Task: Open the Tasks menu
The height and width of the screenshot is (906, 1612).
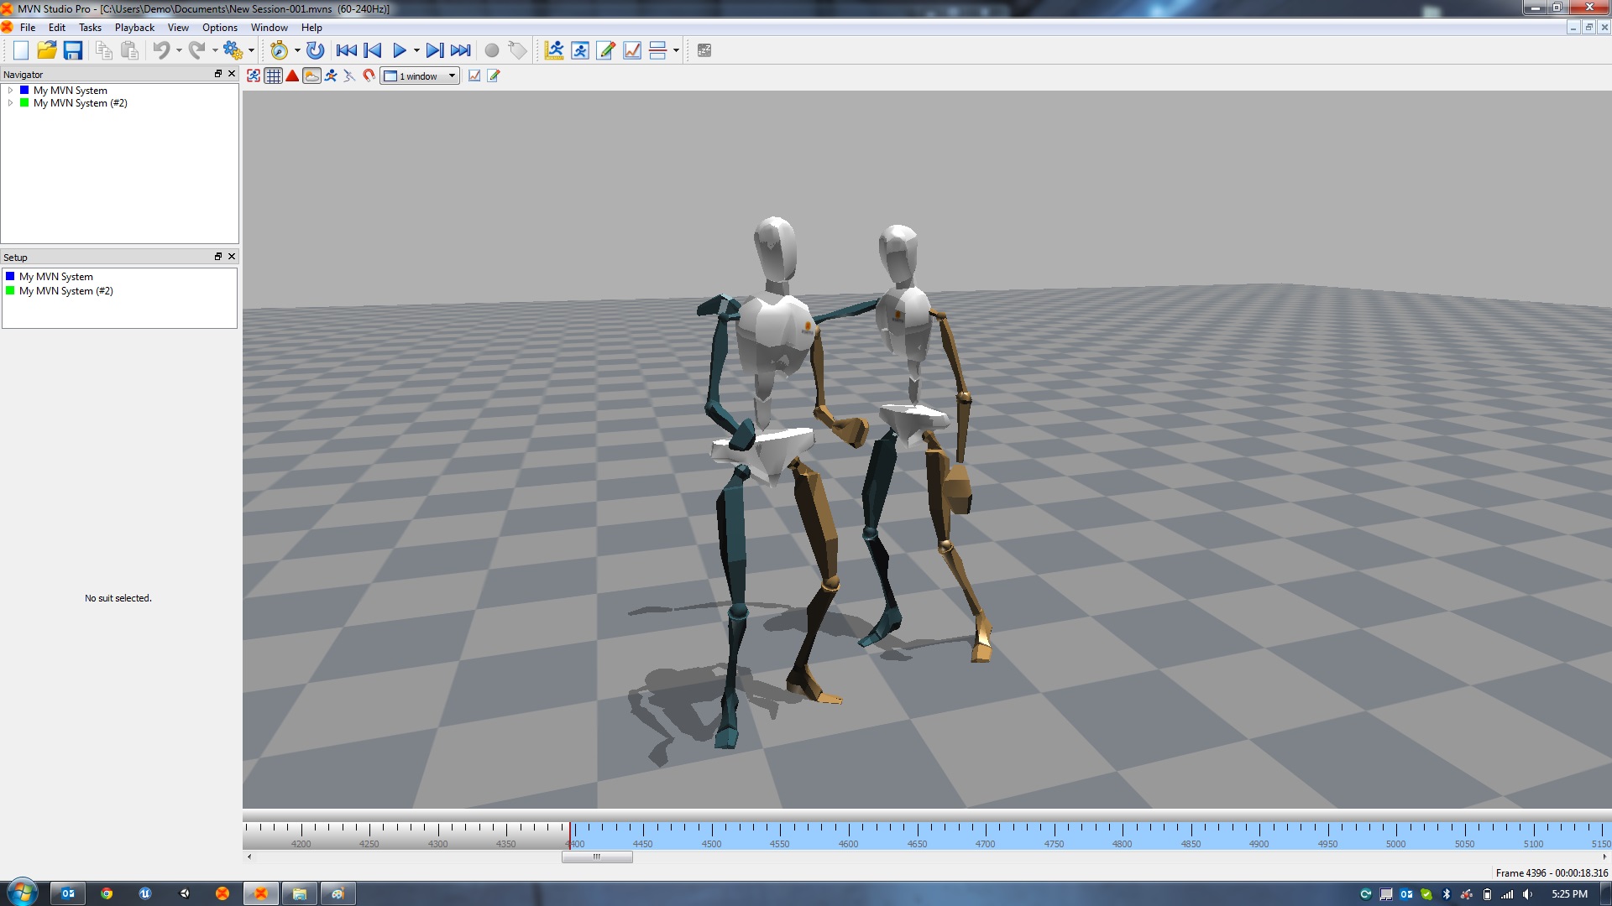Action: point(90,28)
